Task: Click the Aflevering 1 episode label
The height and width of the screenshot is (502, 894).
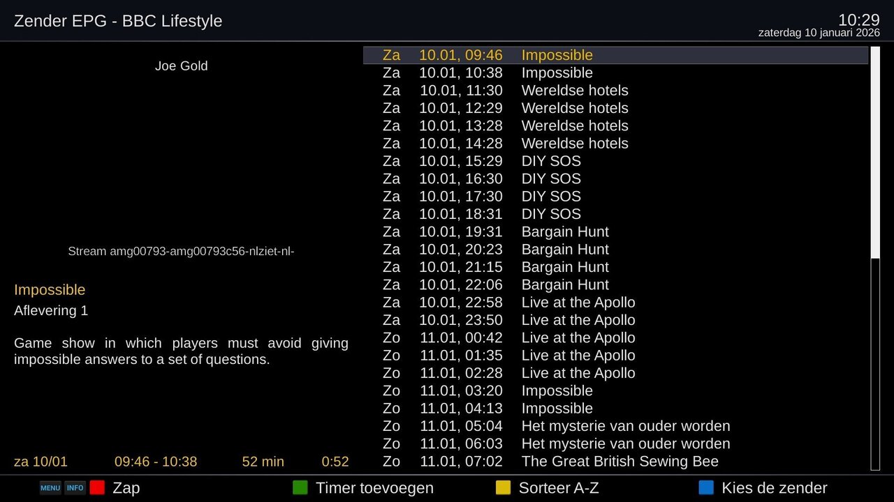Action: [x=51, y=311]
